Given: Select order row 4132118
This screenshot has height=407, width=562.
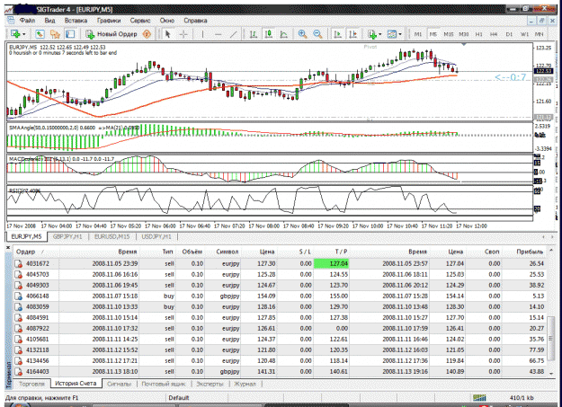Looking at the screenshot, I should pos(280,349).
